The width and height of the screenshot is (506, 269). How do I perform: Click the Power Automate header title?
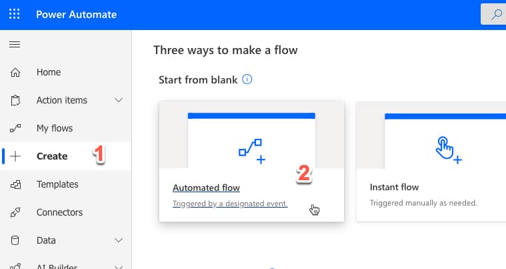pyautogui.click(x=76, y=15)
